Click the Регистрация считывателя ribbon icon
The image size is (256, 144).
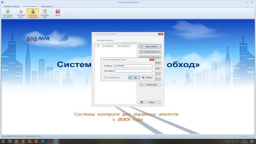[8, 13]
